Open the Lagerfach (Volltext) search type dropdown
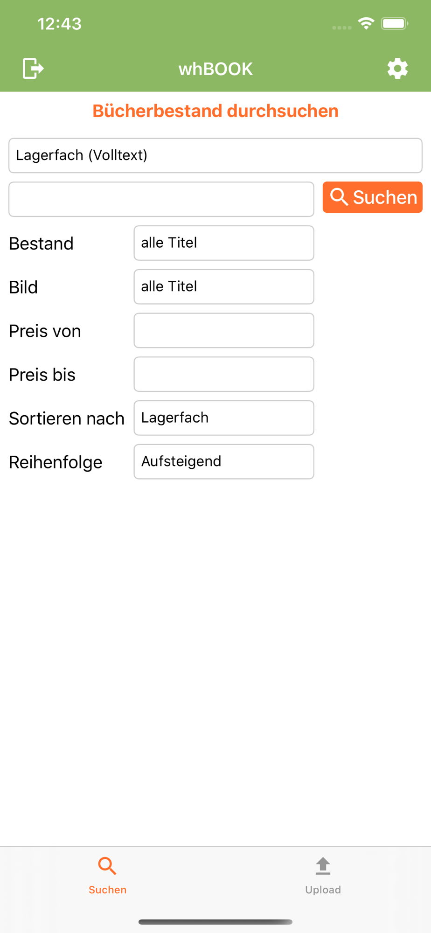Viewport: 431px width, 933px height. point(215,155)
